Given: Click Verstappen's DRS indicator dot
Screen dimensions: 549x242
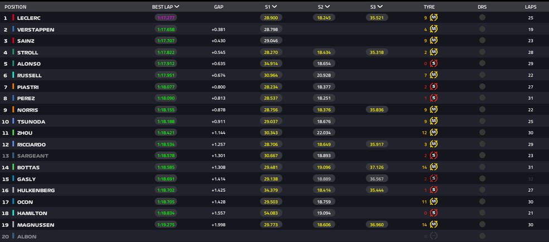Looking at the screenshot, I should pyautogui.click(x=482, y=29).
